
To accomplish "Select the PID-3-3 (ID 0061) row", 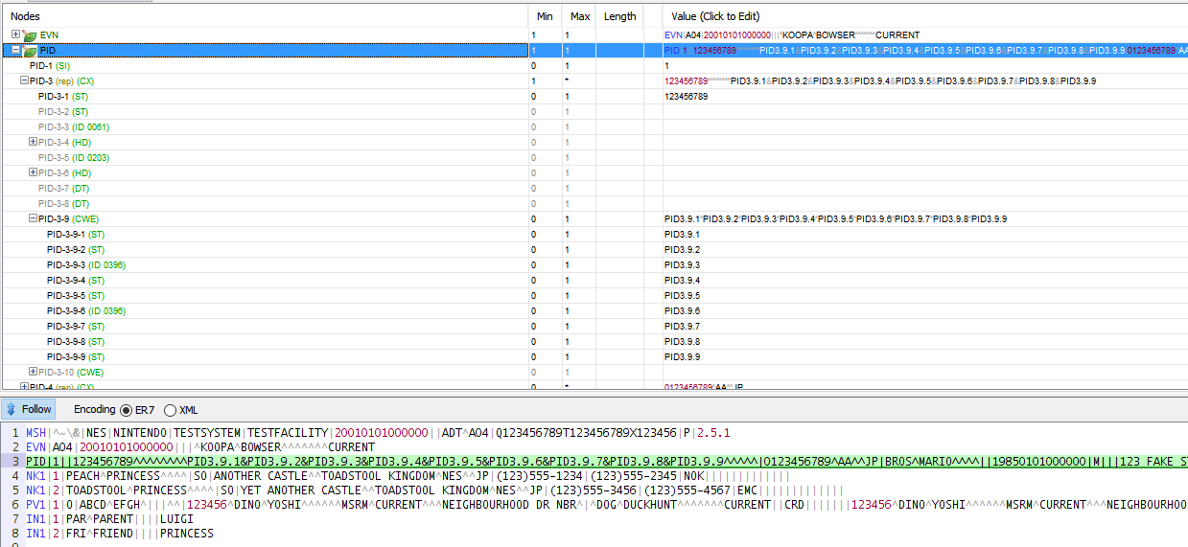I will click(264, 127).
